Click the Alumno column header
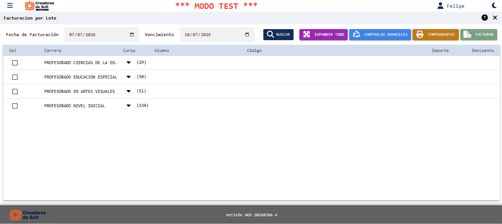This screenshot has height=224, width=502. (x=162, y=50)
